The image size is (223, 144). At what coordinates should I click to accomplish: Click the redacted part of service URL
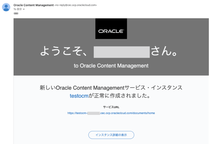pyautogui.click(x=93, y=113)
